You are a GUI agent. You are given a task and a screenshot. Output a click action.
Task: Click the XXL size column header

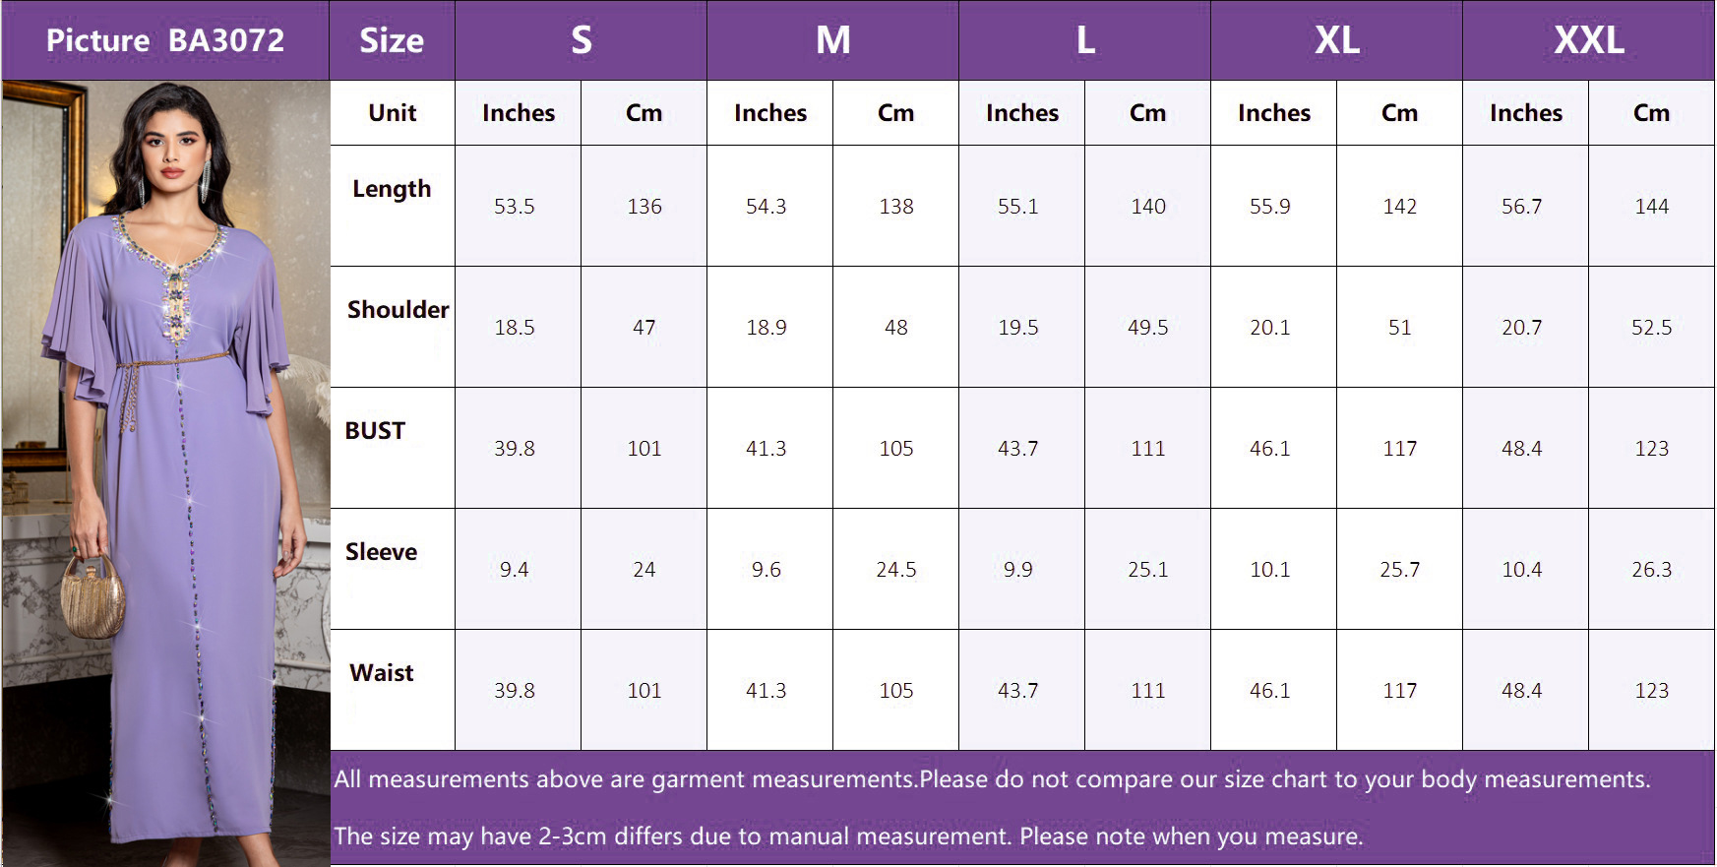coord(1588,40)
